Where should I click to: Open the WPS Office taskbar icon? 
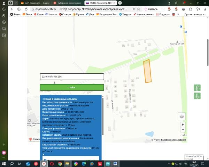[x=100, y=164]
